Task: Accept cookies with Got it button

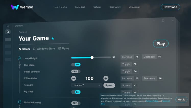Action: [x=181, y=100]
